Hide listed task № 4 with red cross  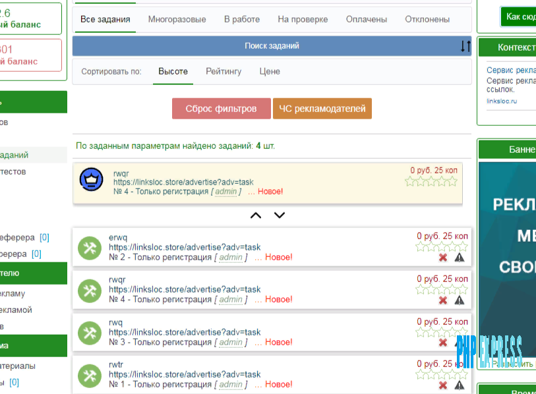coord(443,300)
